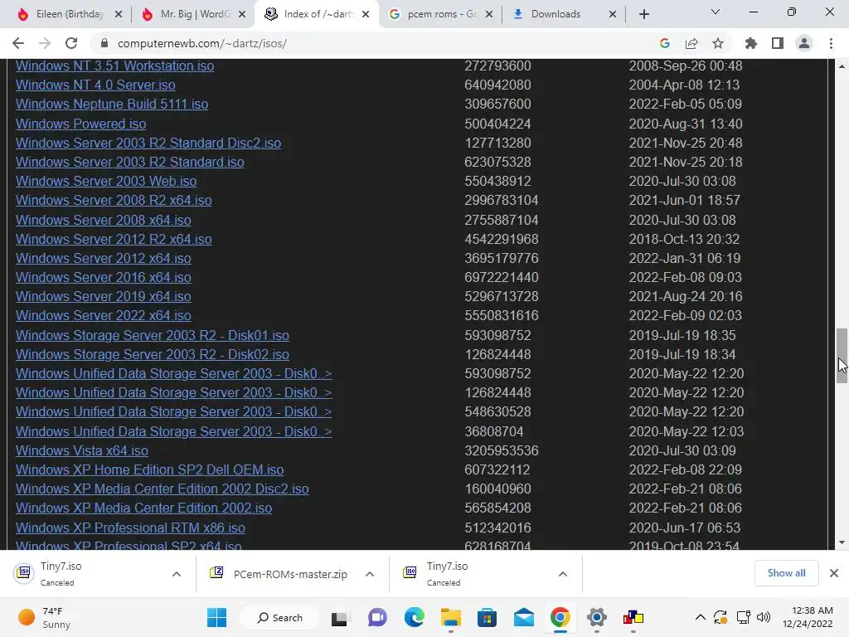Download Windows Neptune Build 5111.iso

click(112, 104)
